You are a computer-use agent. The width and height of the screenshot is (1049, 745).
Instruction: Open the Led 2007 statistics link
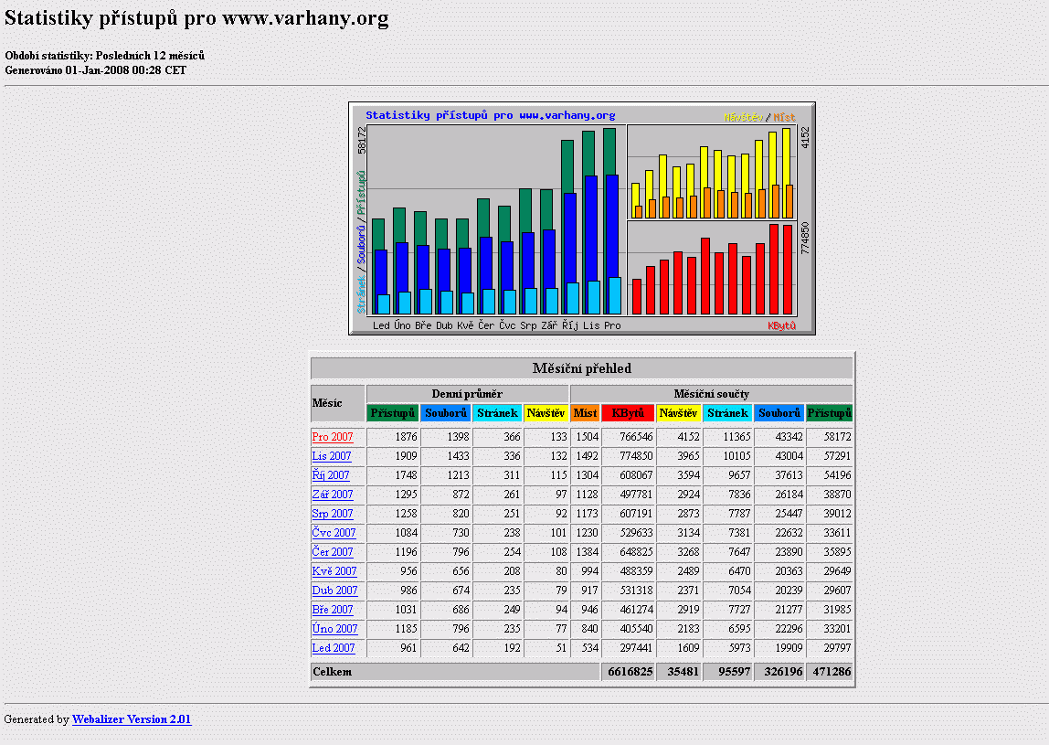pyautogui.click(x=333, y=648)
